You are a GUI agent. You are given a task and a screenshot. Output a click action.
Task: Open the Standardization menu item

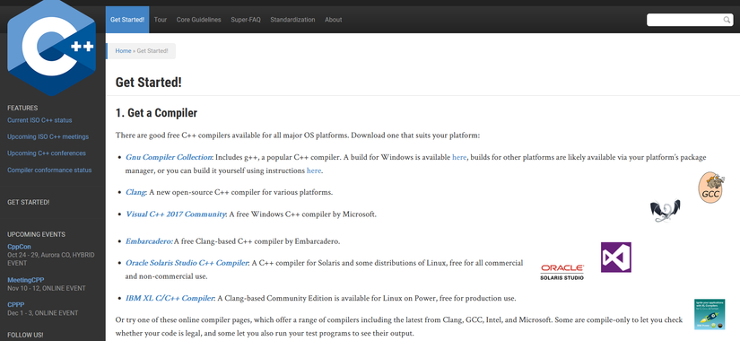[292, 20]
